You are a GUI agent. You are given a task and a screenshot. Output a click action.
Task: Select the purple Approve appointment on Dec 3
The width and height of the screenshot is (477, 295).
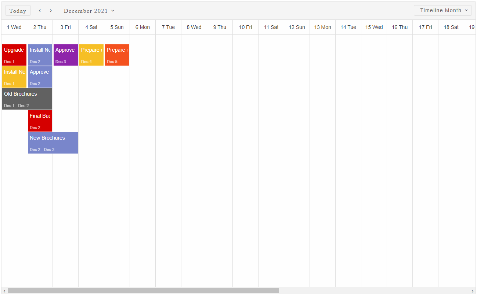pos(66,55)
